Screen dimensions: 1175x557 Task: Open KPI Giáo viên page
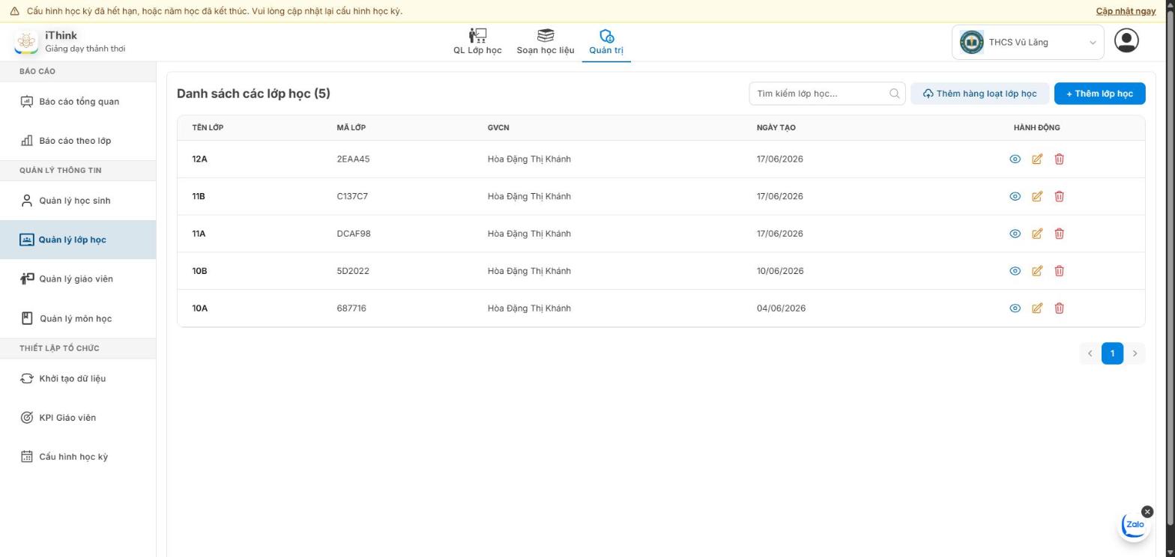(x=78, y=418)
